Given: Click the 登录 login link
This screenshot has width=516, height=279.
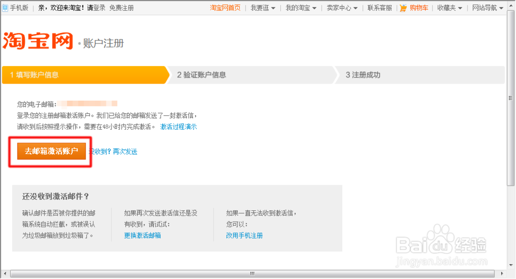Looking at the screenshot, I should coord(99,8).
